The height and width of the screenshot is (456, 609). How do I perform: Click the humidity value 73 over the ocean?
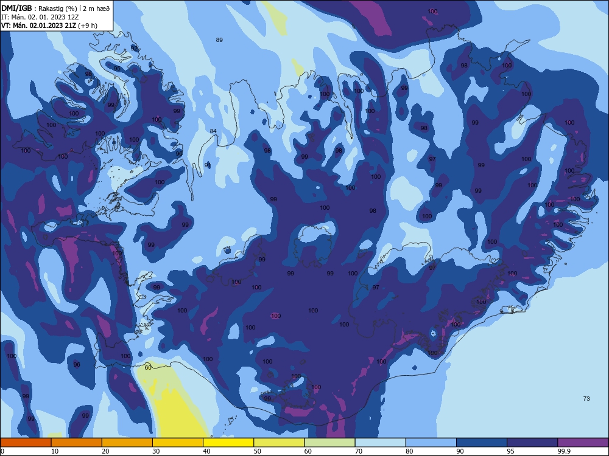click(586, 399)
